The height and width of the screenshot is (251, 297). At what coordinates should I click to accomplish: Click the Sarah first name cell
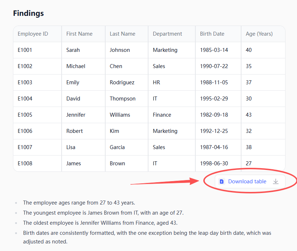tap(73, 50)
